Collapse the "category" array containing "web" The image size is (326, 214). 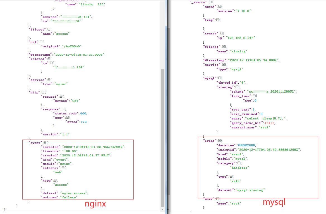pos(63,168)
